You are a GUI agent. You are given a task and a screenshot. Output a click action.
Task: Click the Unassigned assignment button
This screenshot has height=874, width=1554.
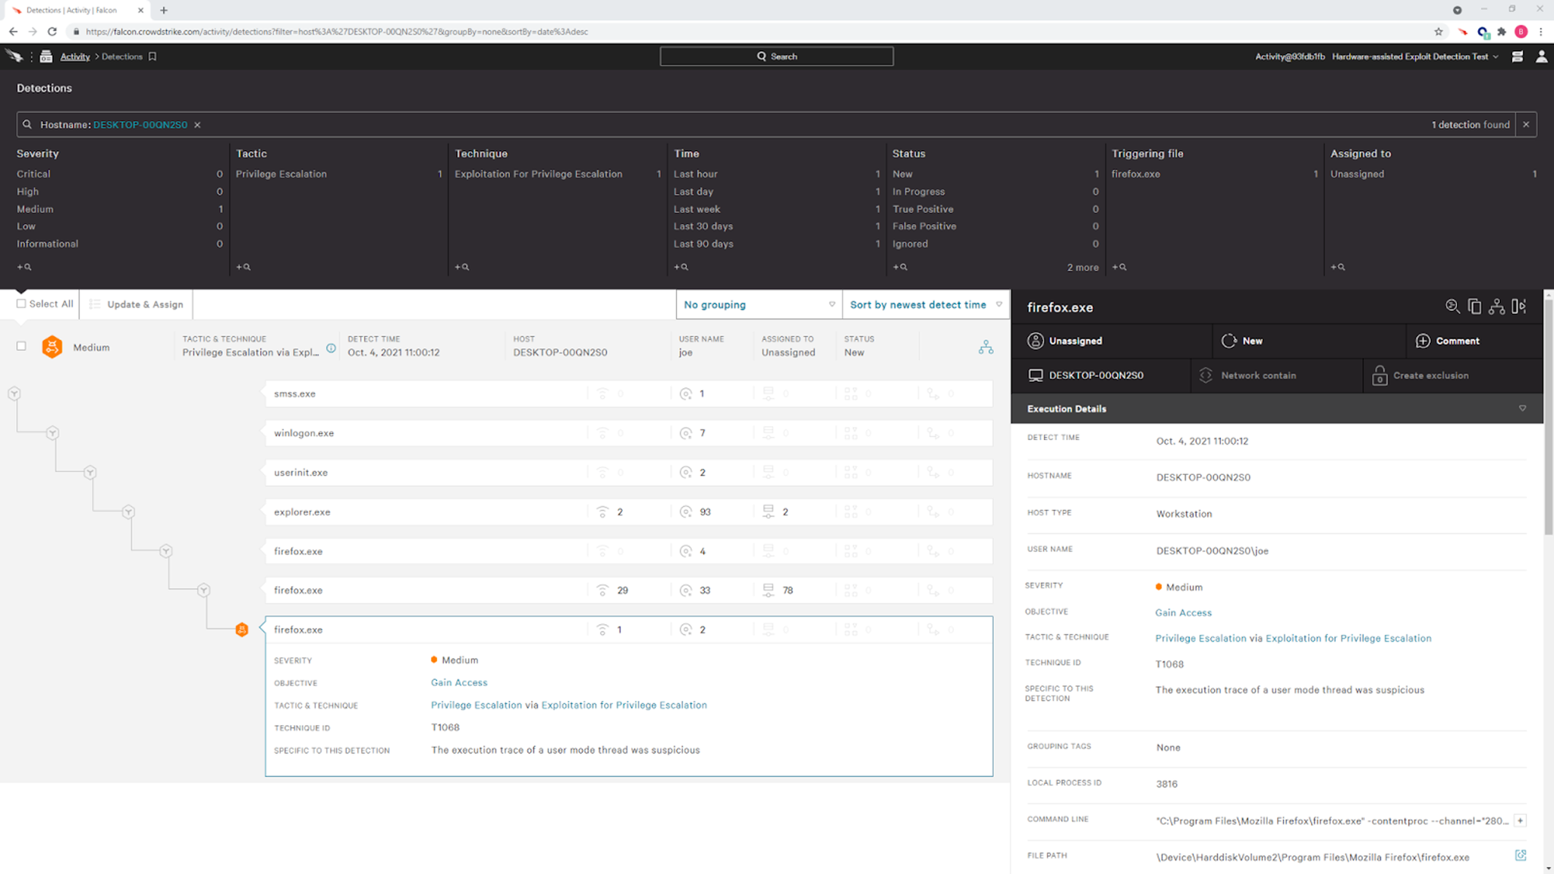pyautogui.click(x=1112, y=341)
